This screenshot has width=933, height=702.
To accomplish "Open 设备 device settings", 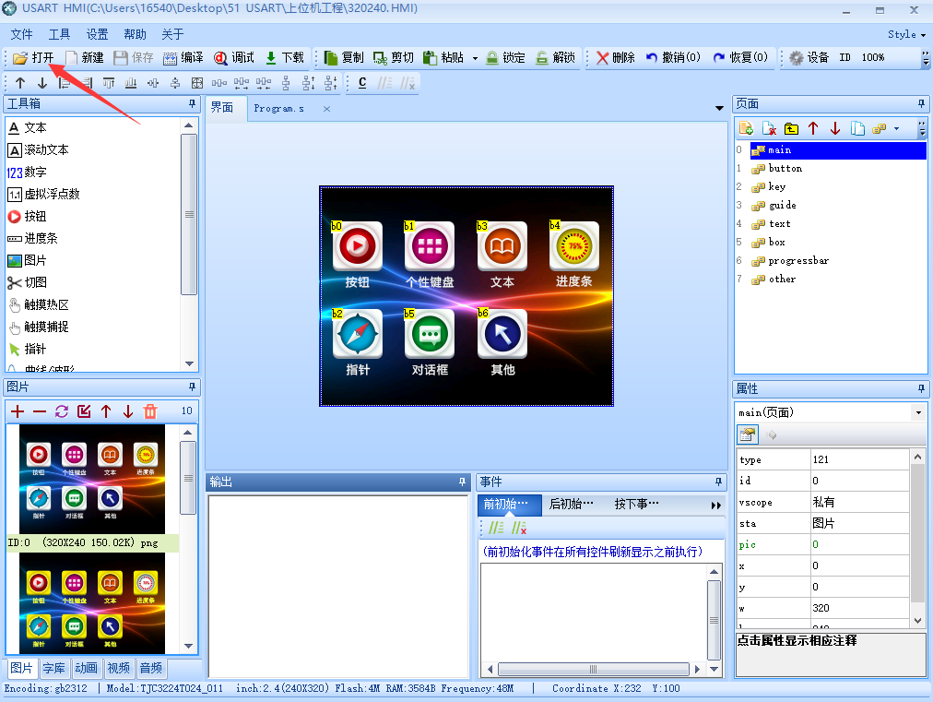I will (809, 58).
